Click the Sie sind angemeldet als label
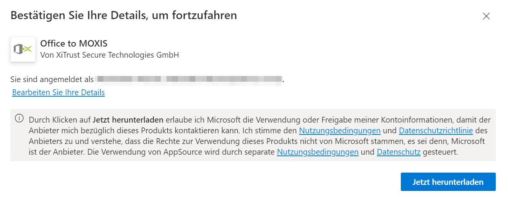The image size is (508, 202). (52, 79)
